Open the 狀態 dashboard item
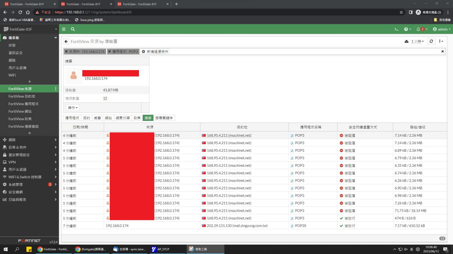Viewport: 453px width, 254px height. (12, 45)
